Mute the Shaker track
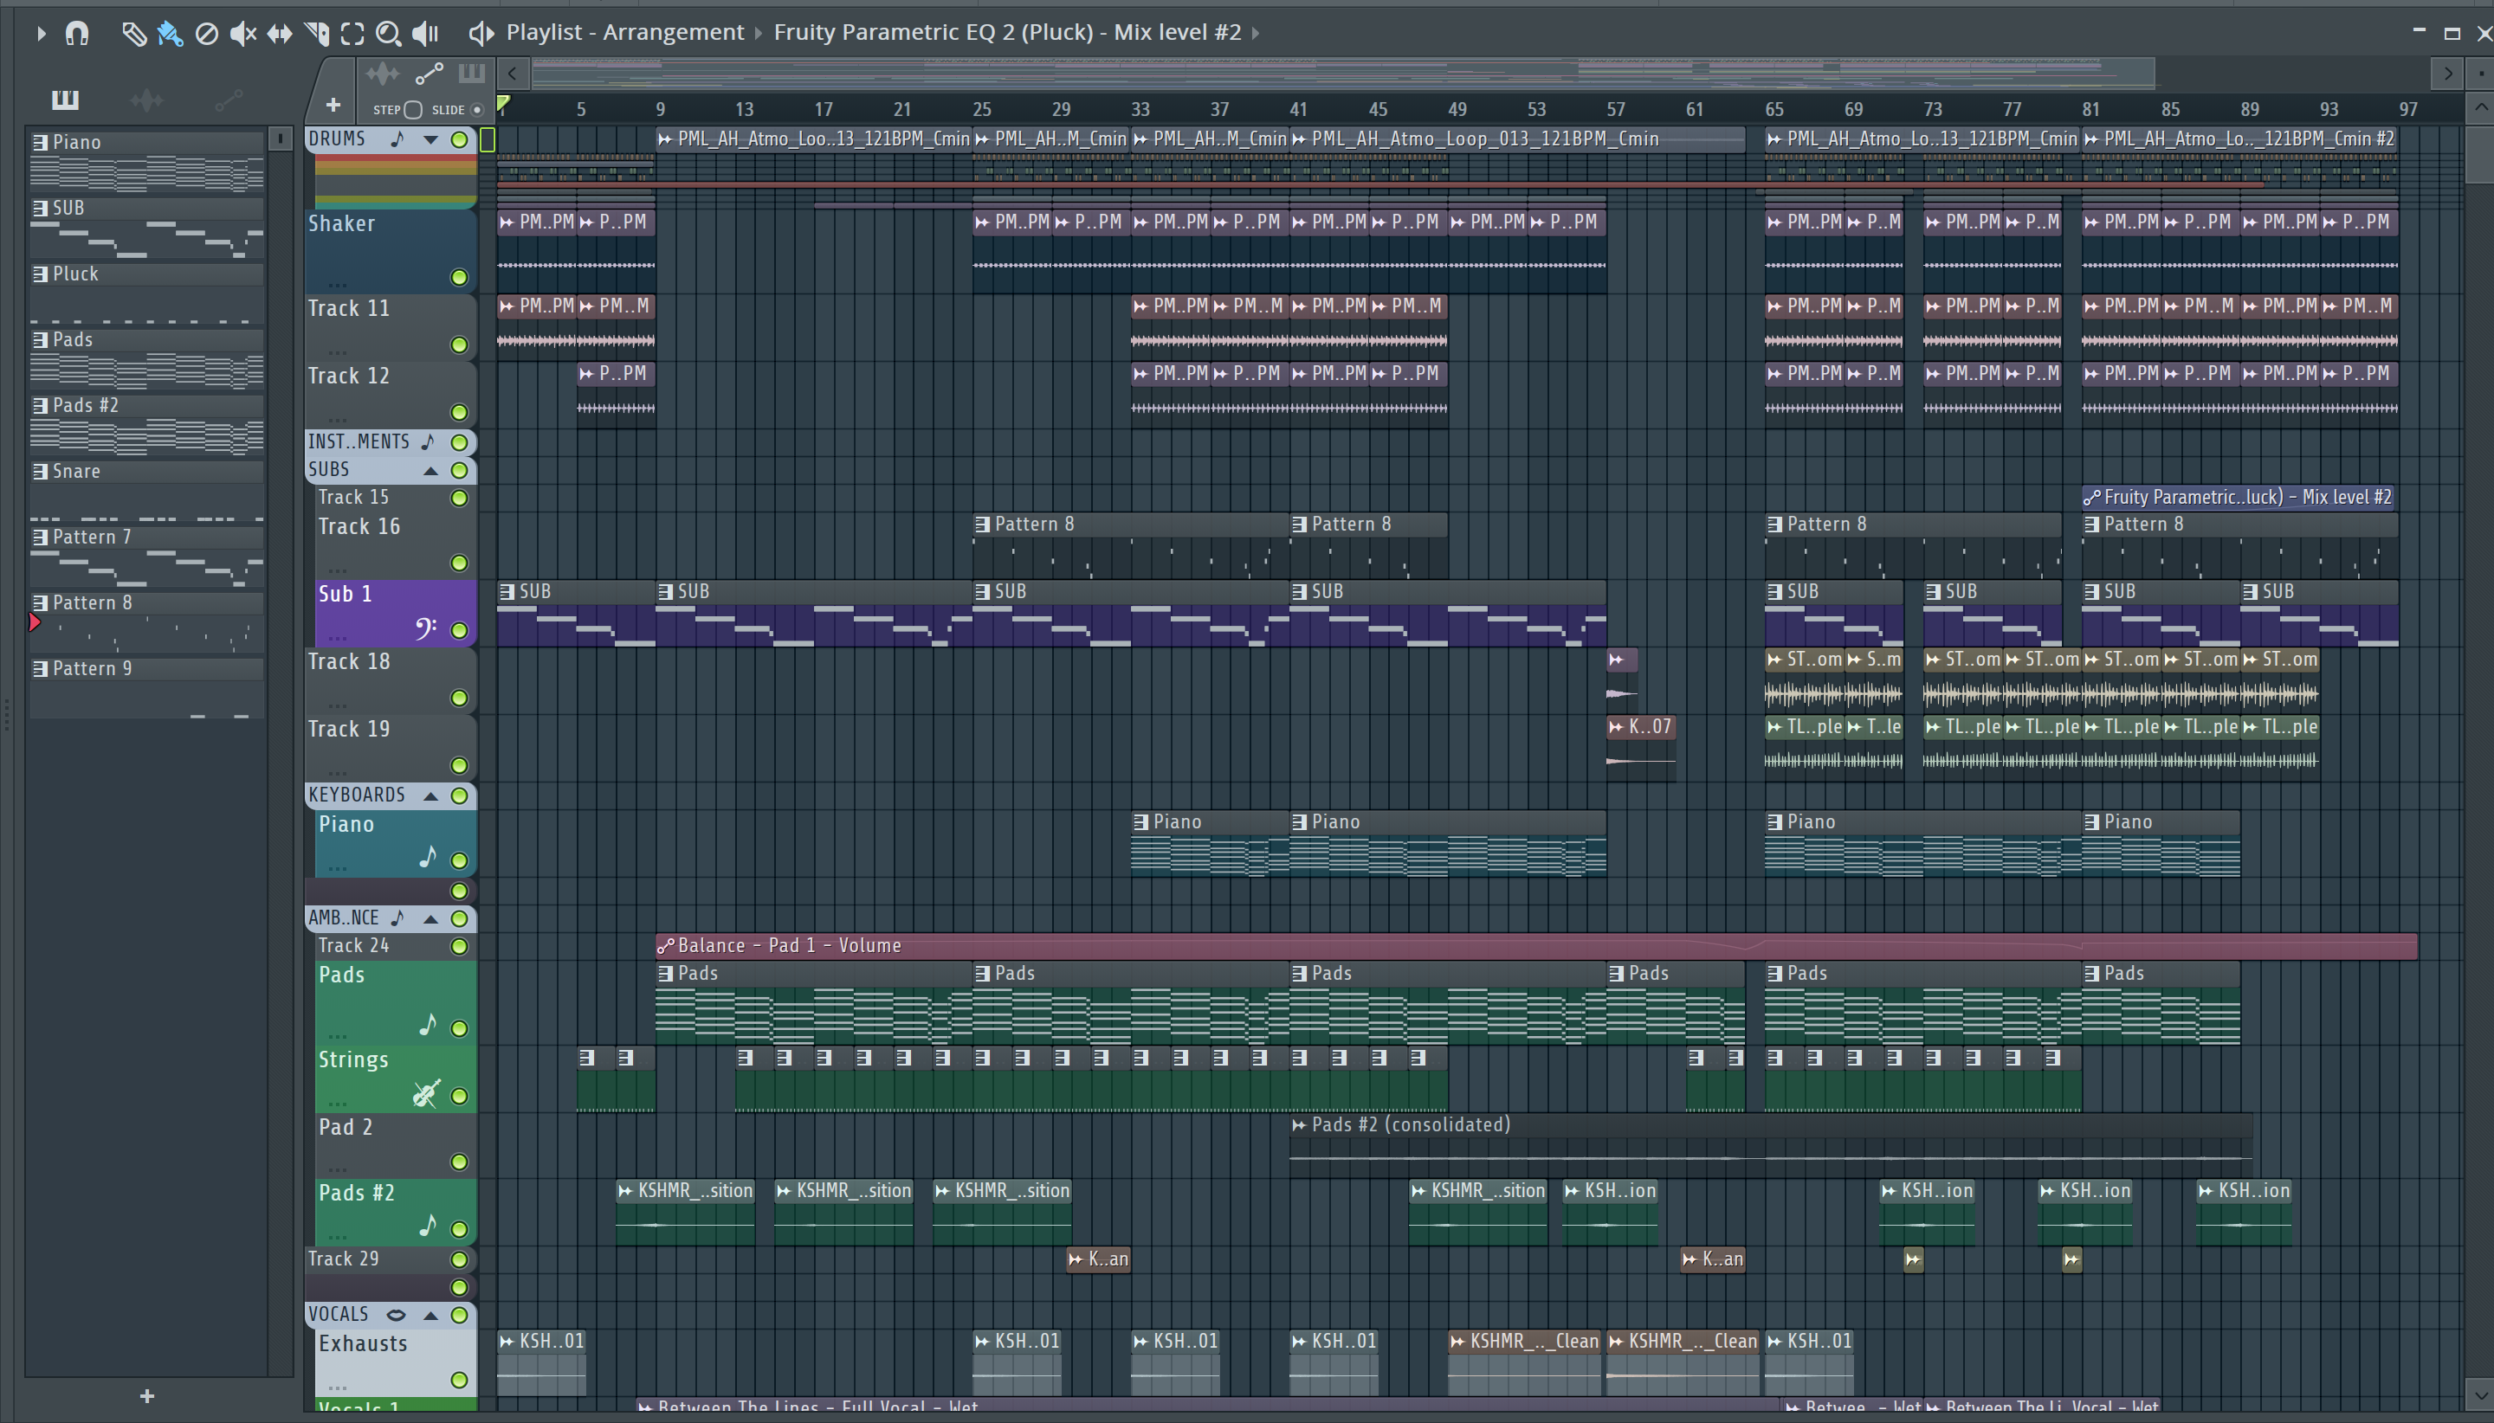The width and height of the screenshot is (2494, 1423). pyautogui.click(x=458, y=277)
